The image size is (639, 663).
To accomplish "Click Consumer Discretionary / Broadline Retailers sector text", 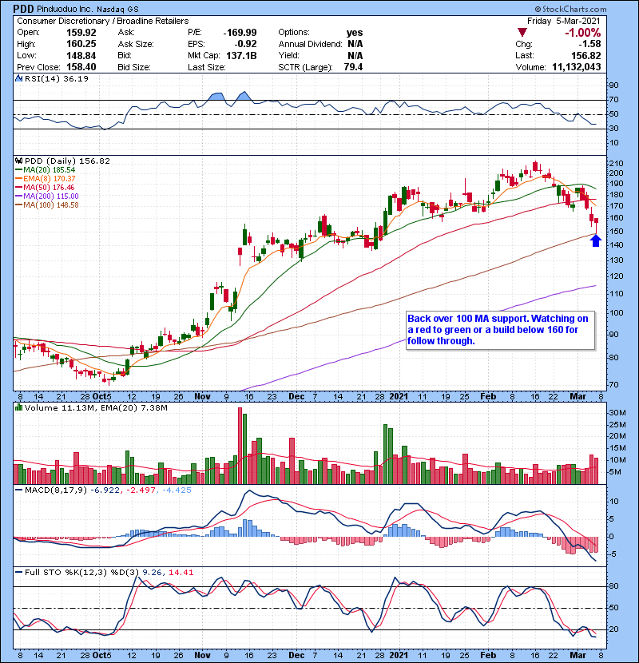I will click(x=103, y=21).
